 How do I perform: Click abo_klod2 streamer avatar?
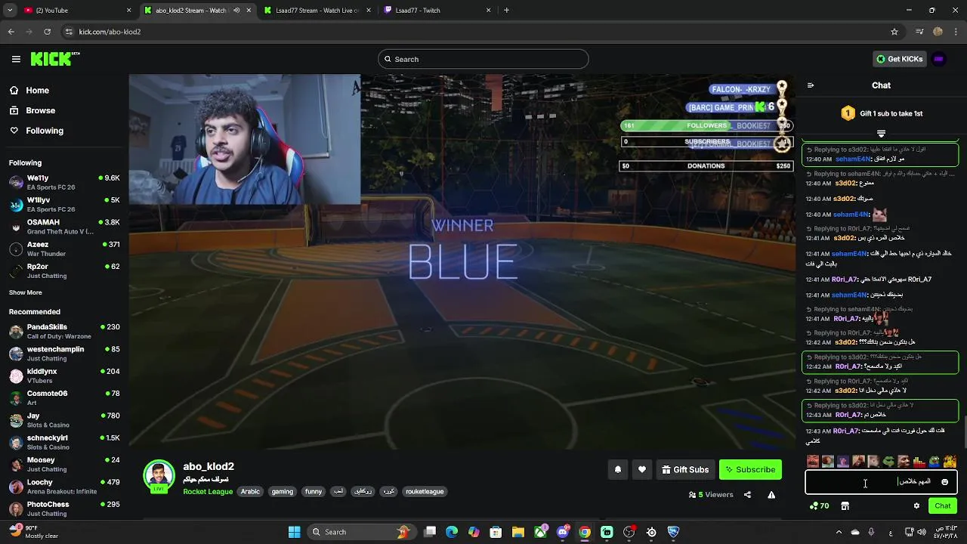159,476
